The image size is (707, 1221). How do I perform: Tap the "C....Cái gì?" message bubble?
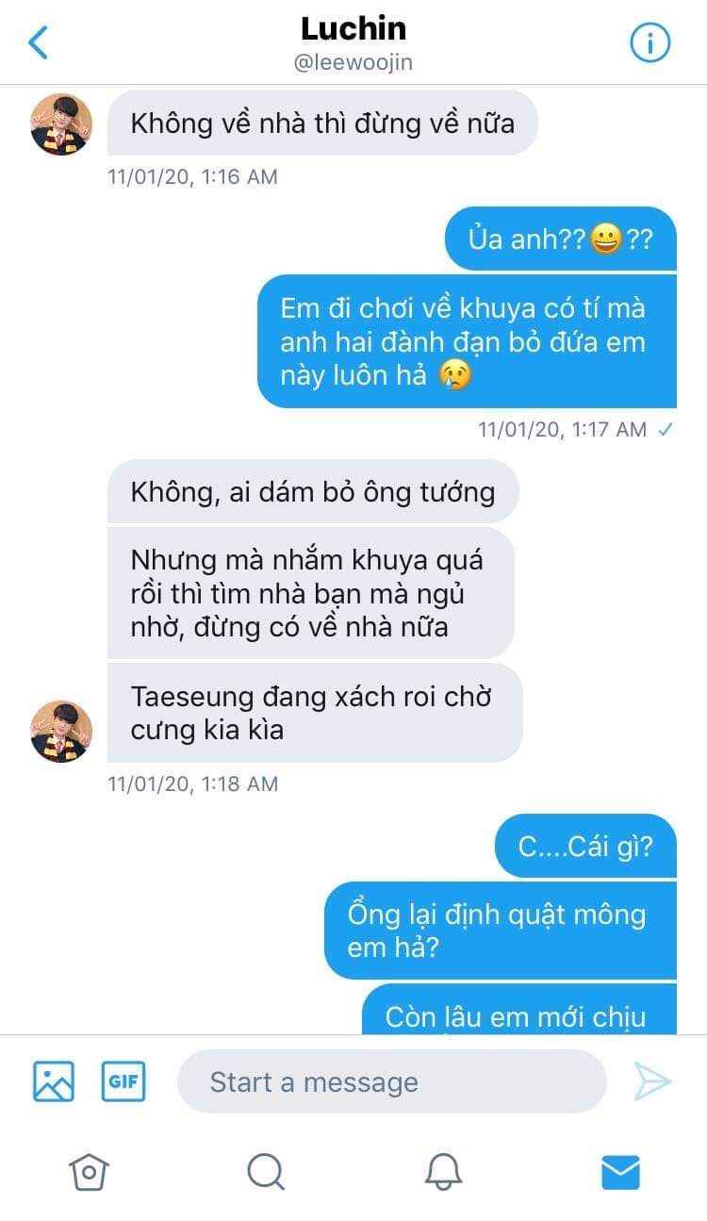[x=585, y=846]
